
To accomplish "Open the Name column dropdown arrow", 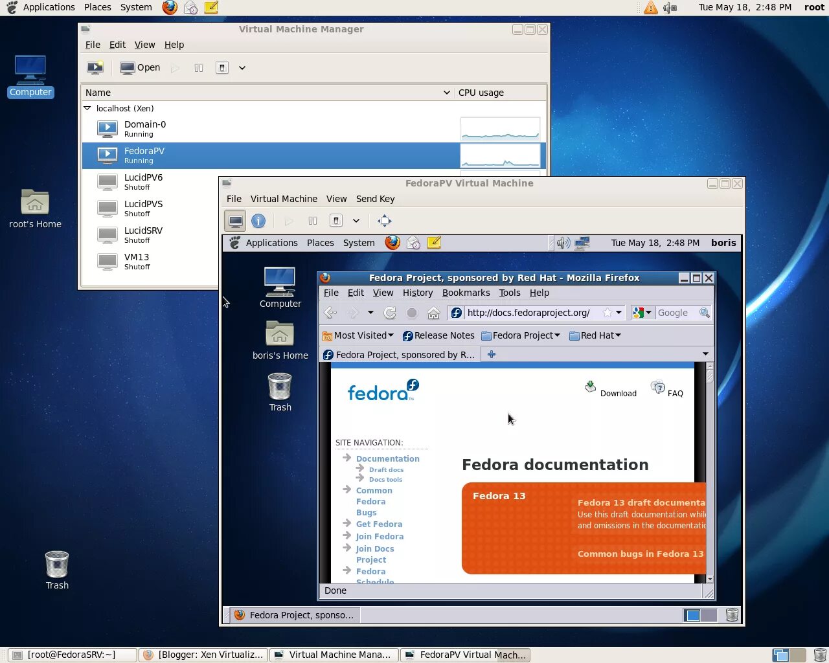I will [x=447, y=93].
